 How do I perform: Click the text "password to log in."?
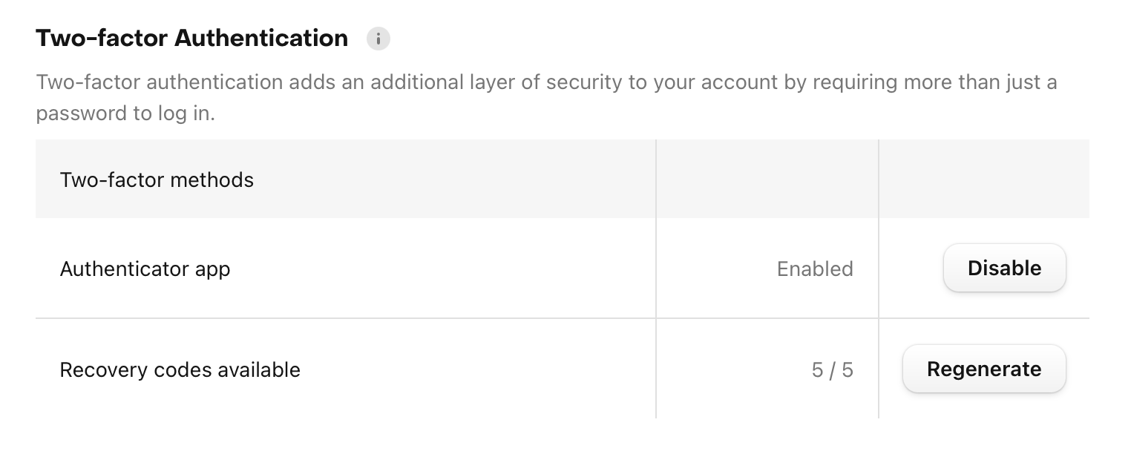pos(125,114)
